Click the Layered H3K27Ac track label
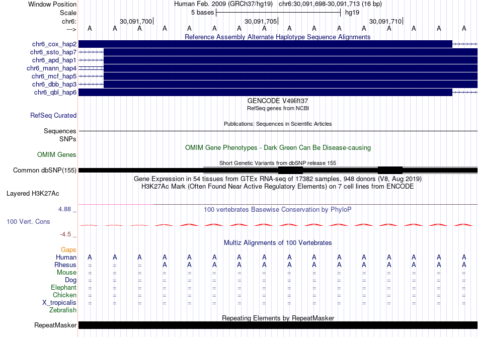This screenshot has width=478, height=337. (x=33, y=194)
